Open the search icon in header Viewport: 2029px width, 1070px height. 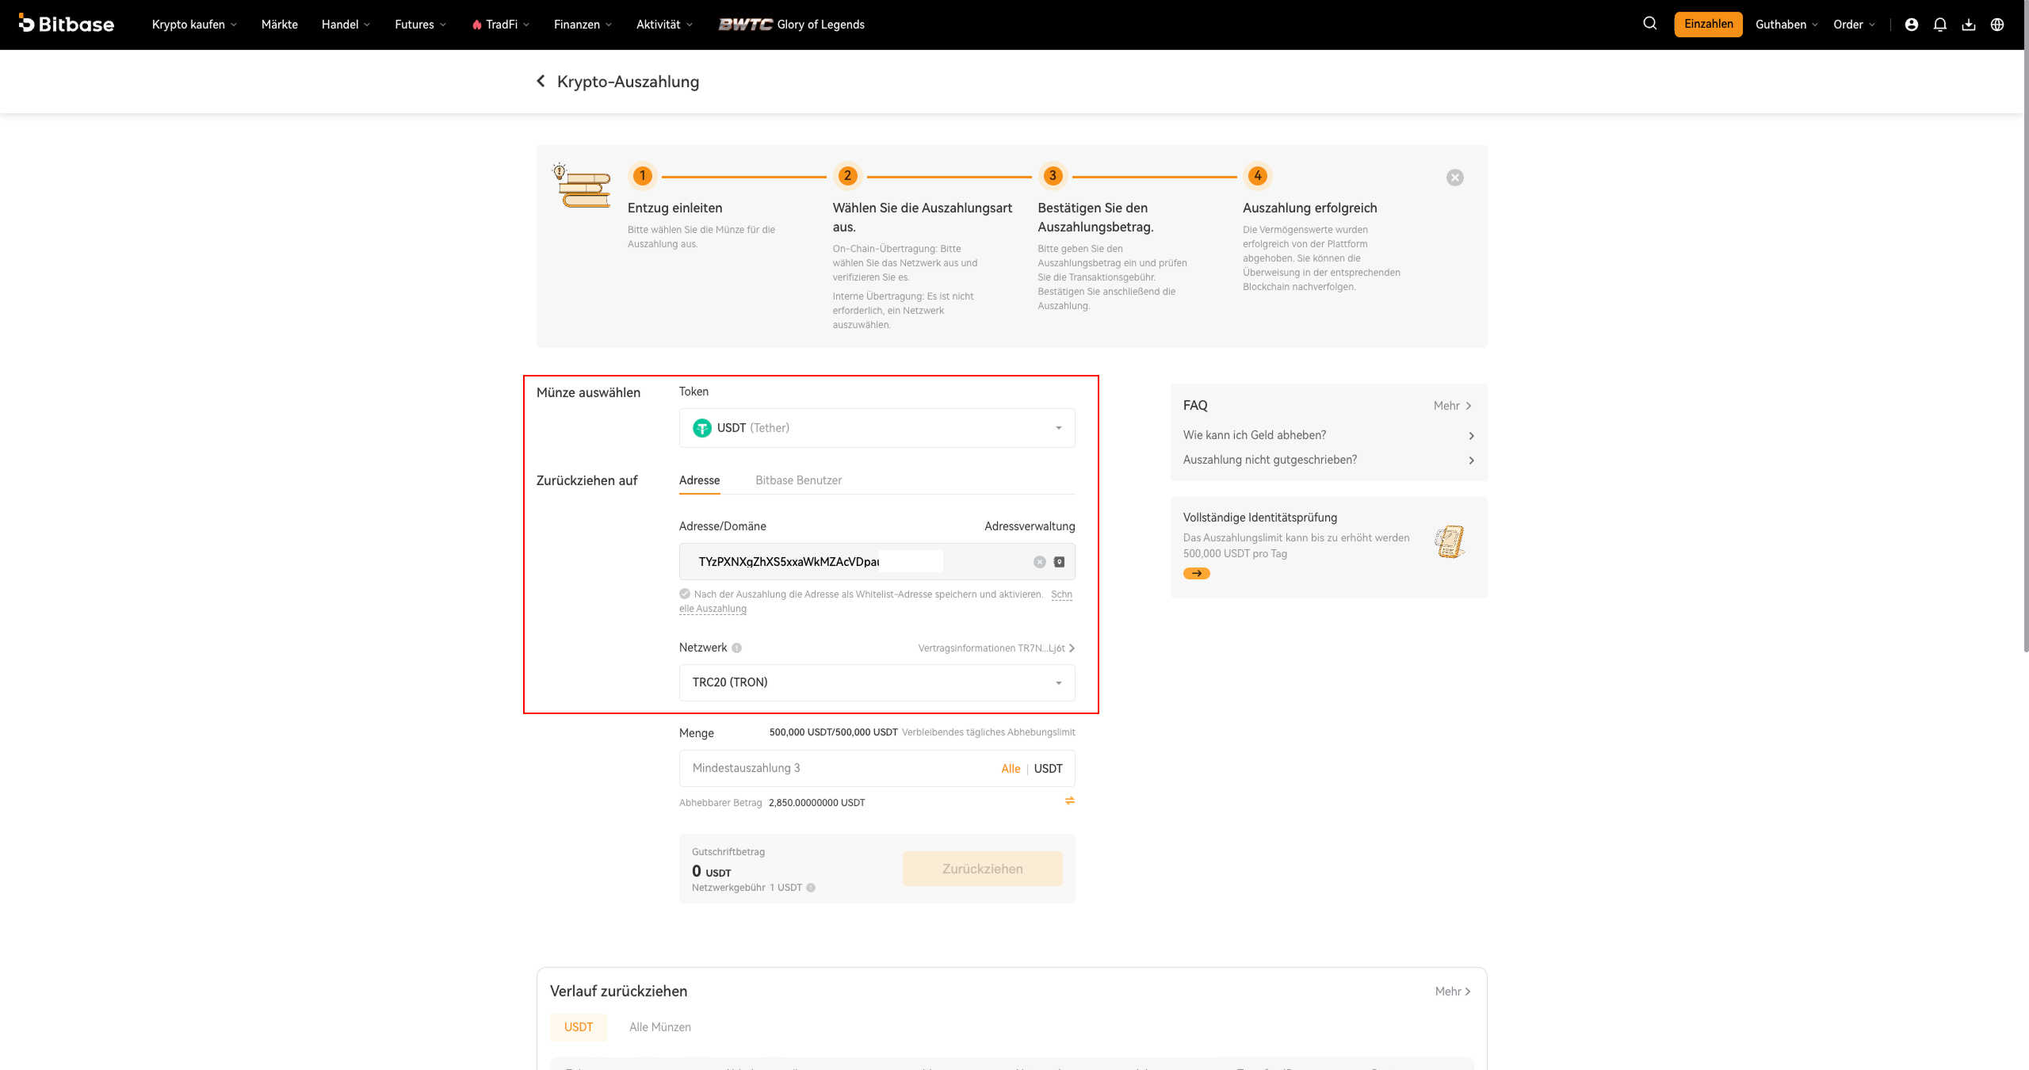[1649, 24]
